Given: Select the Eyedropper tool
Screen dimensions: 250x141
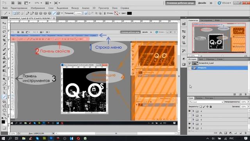Looking at the screenshot, I should click(4, 44).
